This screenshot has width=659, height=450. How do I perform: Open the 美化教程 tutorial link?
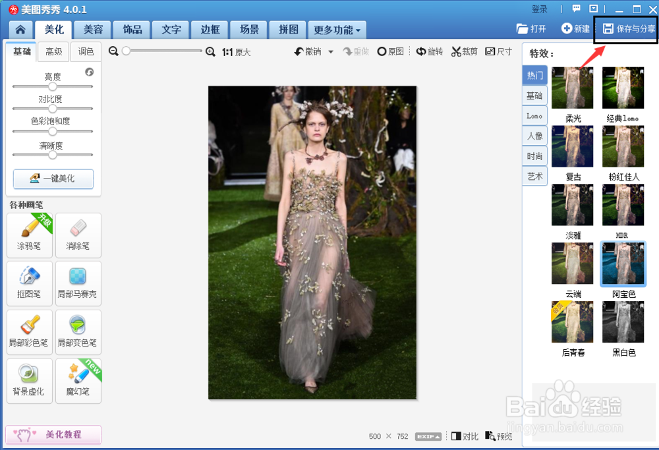[53, 434]
